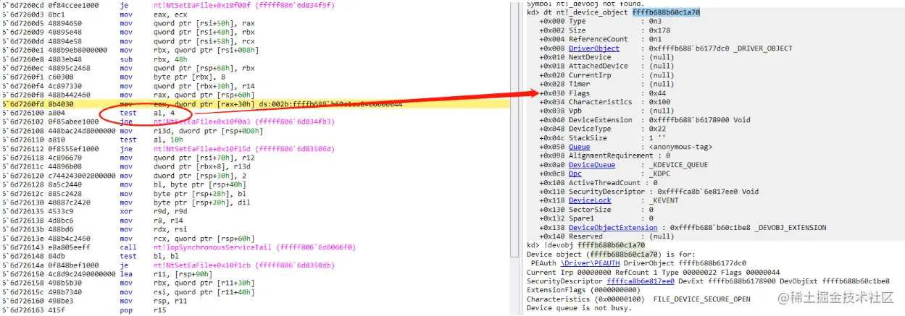Click the 'AttachedDevice : (null)' row
This screenshot has width=905, height=316.
coord(606,67)
